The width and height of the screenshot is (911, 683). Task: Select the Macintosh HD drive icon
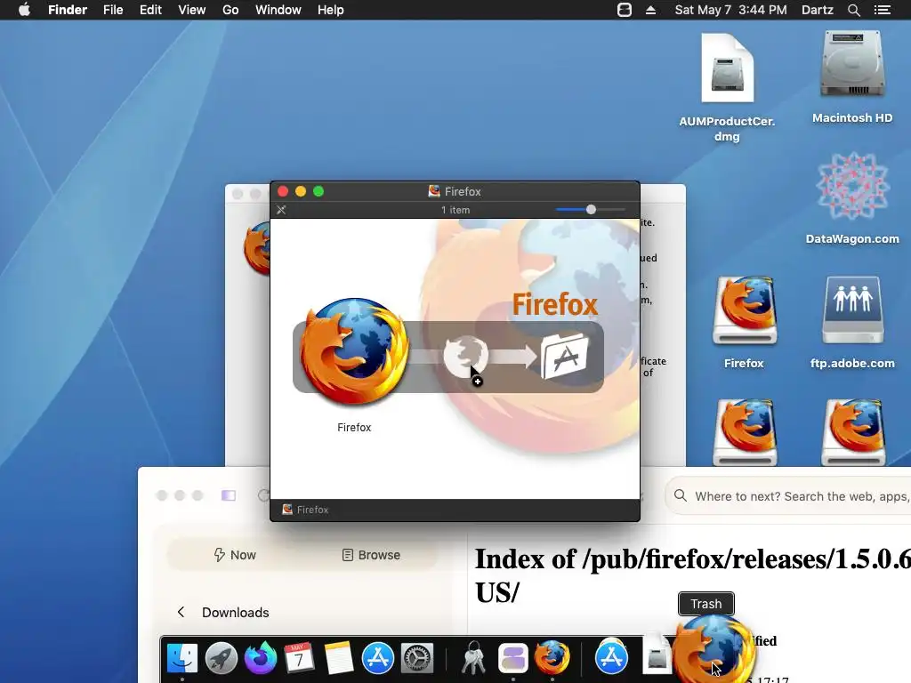pos(852,64)
